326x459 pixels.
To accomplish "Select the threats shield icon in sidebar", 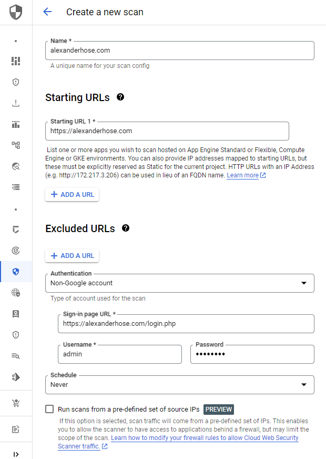I will tap(15, 82).
